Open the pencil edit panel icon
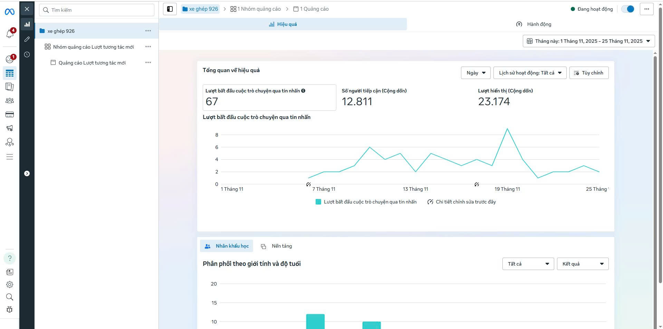Image resolution: width=663 pixels, height=329 pixels. pos(27,39)
